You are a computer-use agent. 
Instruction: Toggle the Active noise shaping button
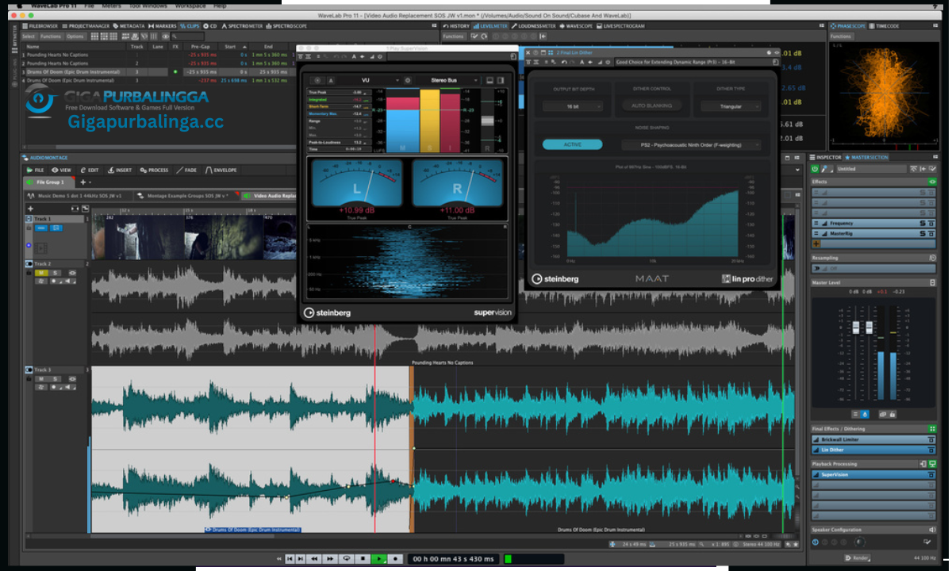573,144
